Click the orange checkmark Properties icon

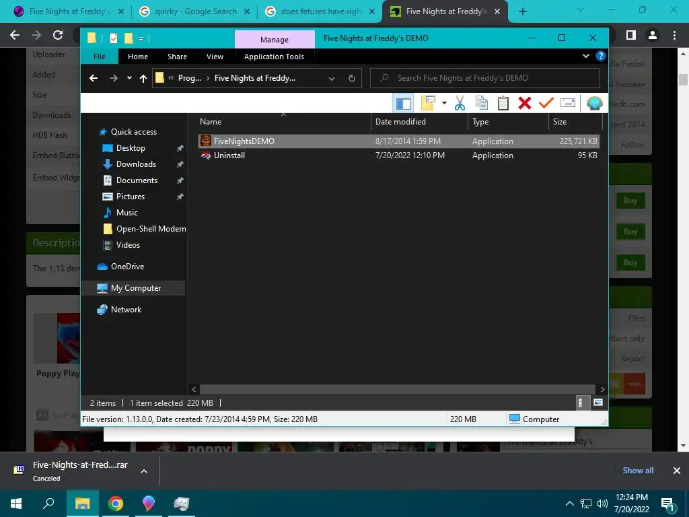(546, 103)
